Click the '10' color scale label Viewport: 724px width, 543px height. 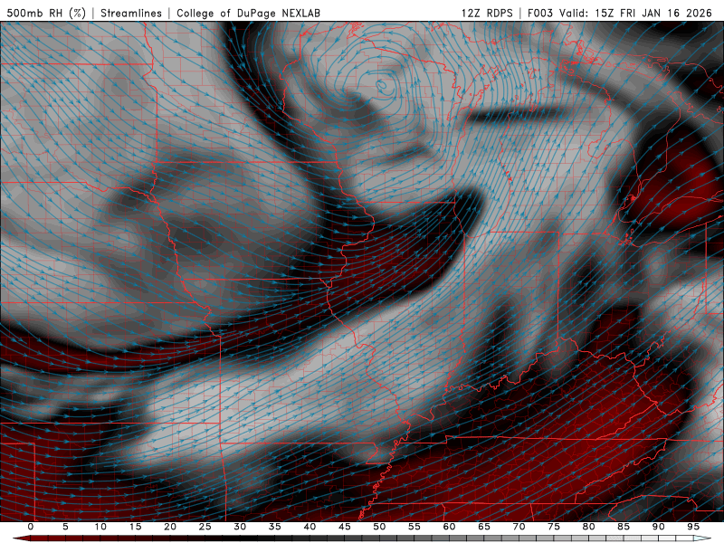100,527
